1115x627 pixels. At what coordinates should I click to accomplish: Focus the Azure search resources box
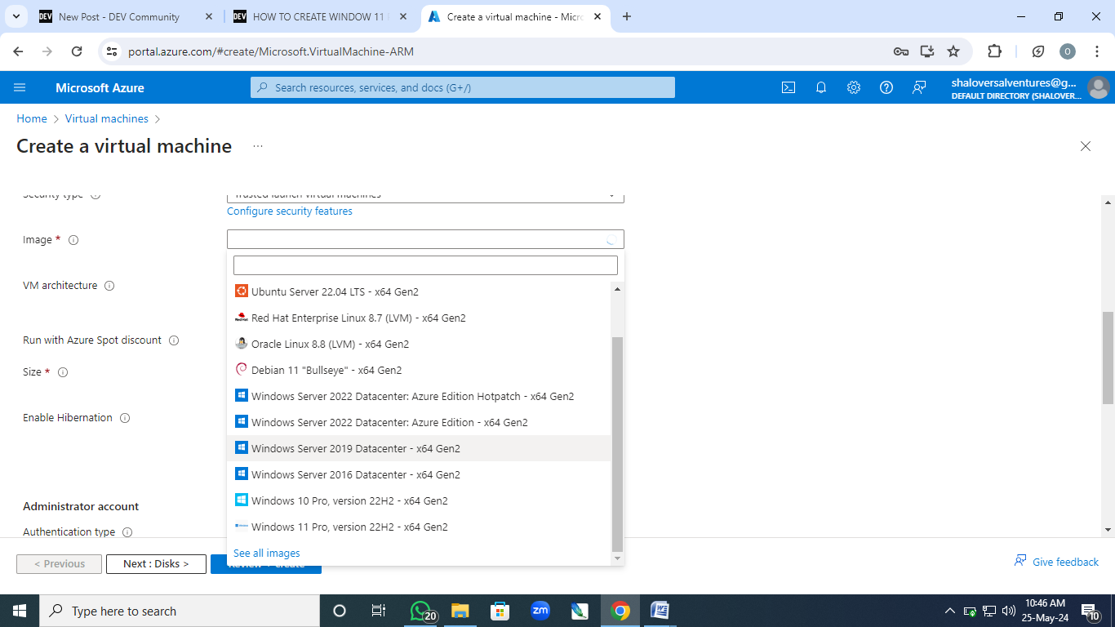[463, 87]
